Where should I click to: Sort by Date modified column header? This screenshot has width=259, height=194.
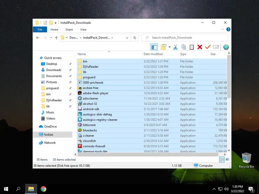pyautogui.click(x=160, y=54)
